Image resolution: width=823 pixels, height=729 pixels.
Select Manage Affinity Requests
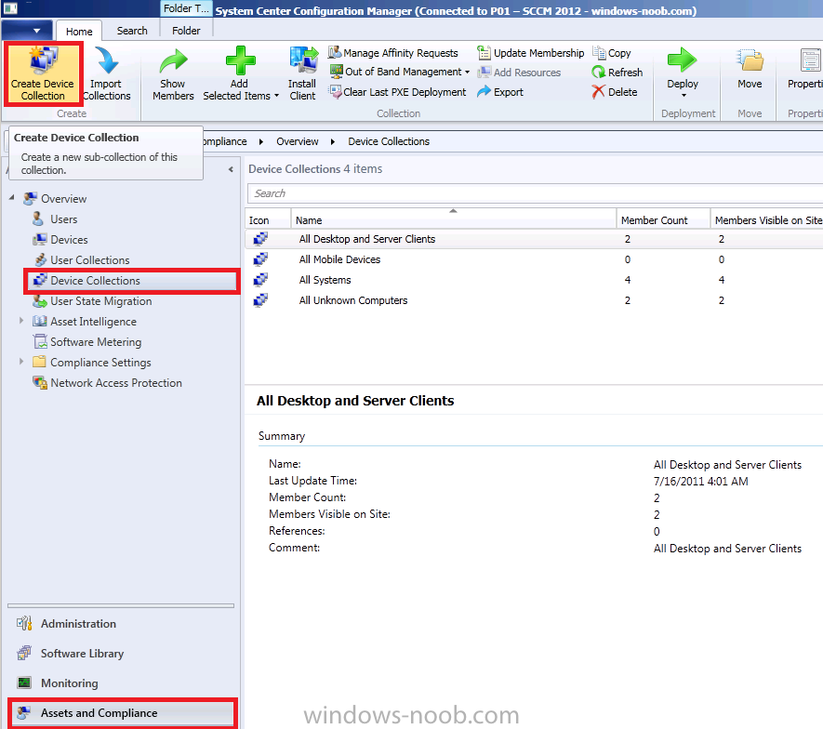click(x=393, y=53)
